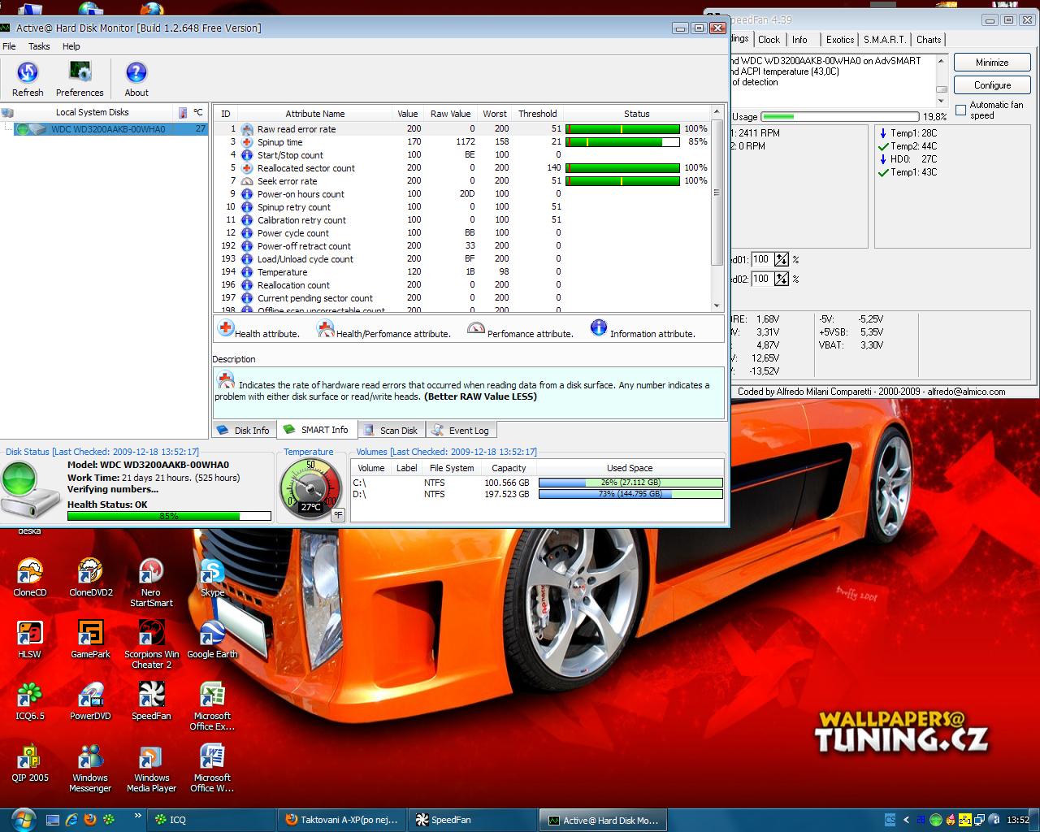
Task: Open the Tasks menu
Action: point(39,46)
